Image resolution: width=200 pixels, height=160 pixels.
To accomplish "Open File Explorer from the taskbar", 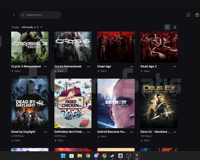I will point(80,156).
